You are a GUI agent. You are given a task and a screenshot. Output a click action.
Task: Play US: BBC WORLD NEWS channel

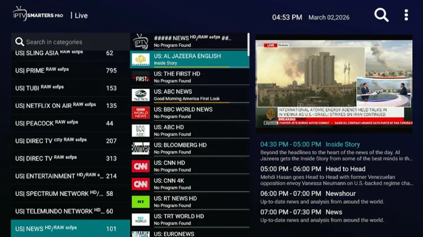190,113
